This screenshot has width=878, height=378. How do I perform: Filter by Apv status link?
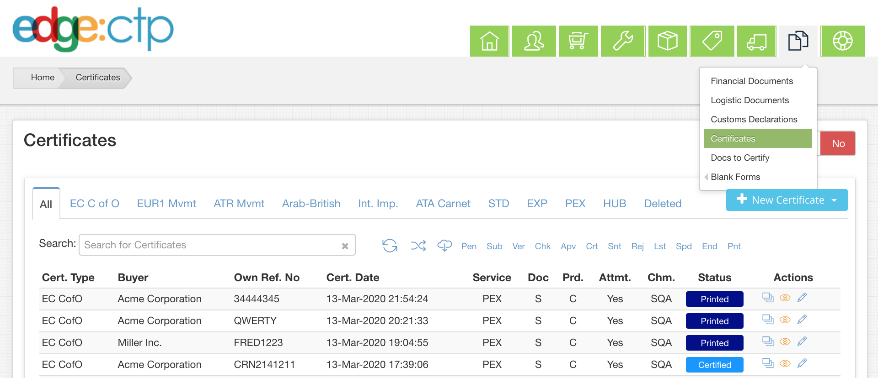pyautogui.click(x=568, y=246)
